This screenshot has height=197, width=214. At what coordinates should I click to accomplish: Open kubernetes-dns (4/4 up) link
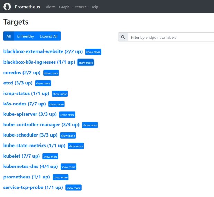(x=30, y=166)
